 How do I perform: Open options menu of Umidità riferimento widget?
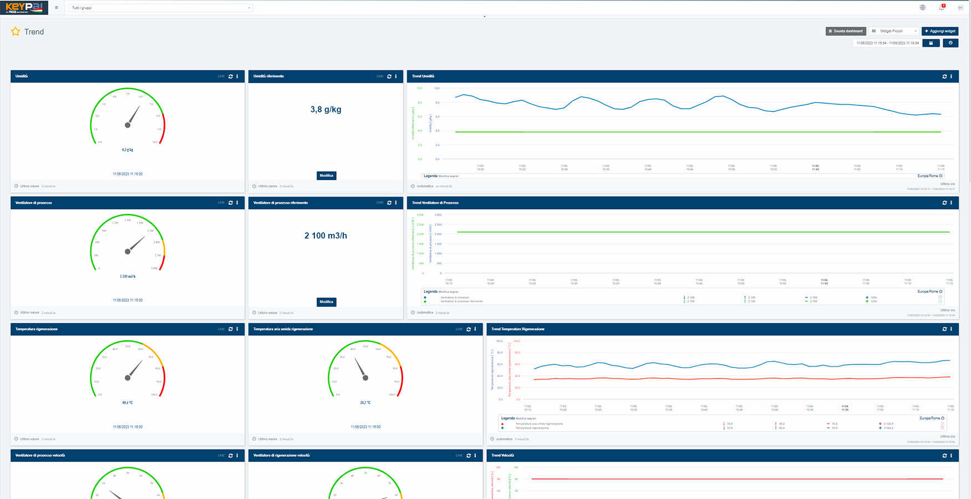click(396, 77)
